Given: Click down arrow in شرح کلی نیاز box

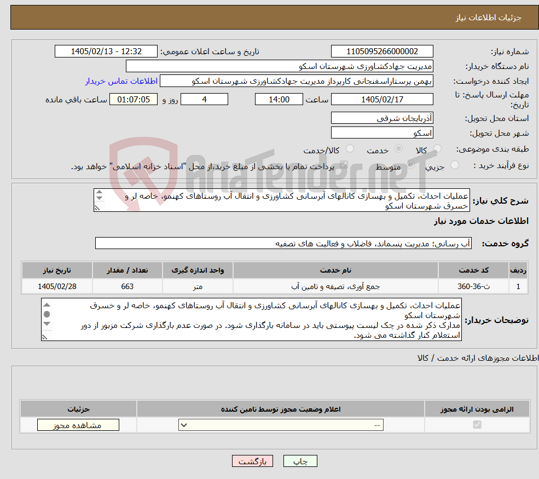Looking at the screenshot, I should tap(100, 198).
